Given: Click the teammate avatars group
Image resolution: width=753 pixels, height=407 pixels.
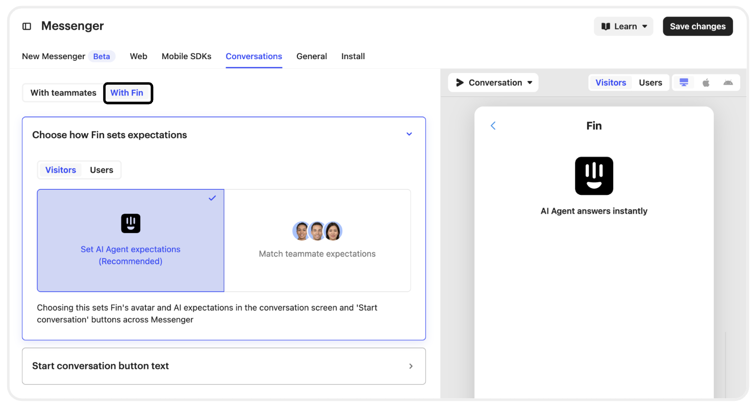Looking at the screenshot, I should tap(317, 231).
